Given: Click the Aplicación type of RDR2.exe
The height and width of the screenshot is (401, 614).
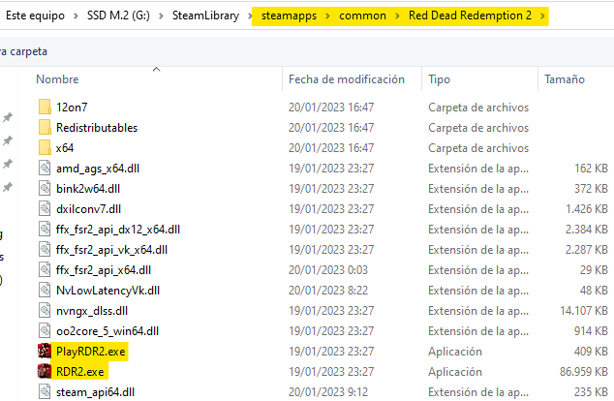Looking at the screenshot, I should [x=454, y=372].
